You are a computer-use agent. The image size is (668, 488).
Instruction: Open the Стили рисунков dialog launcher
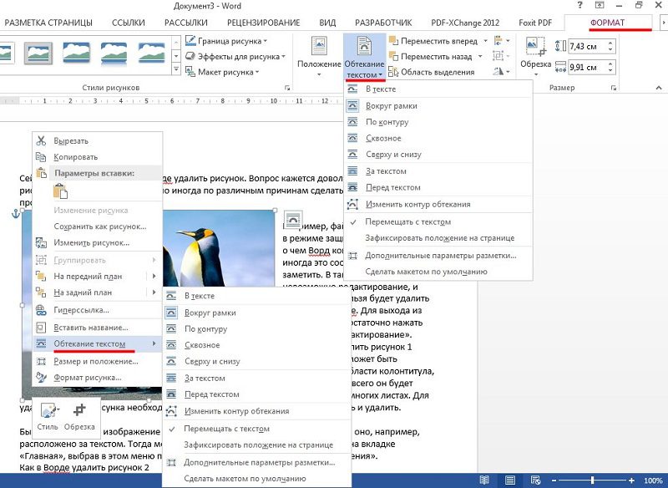pos(287,88)
